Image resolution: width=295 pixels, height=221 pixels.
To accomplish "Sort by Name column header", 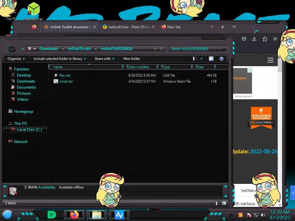I will click(x=86, y=67).
